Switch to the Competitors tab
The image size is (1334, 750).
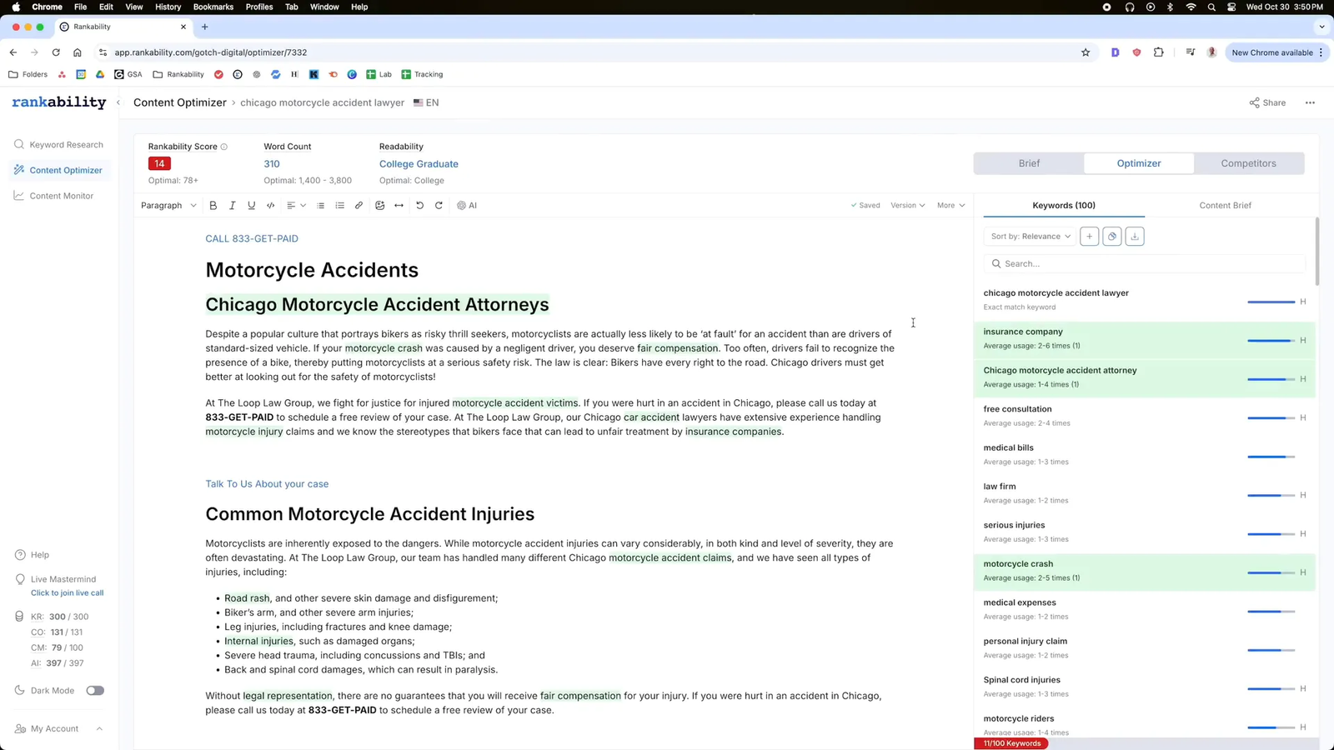click(x=1248, y=163)
